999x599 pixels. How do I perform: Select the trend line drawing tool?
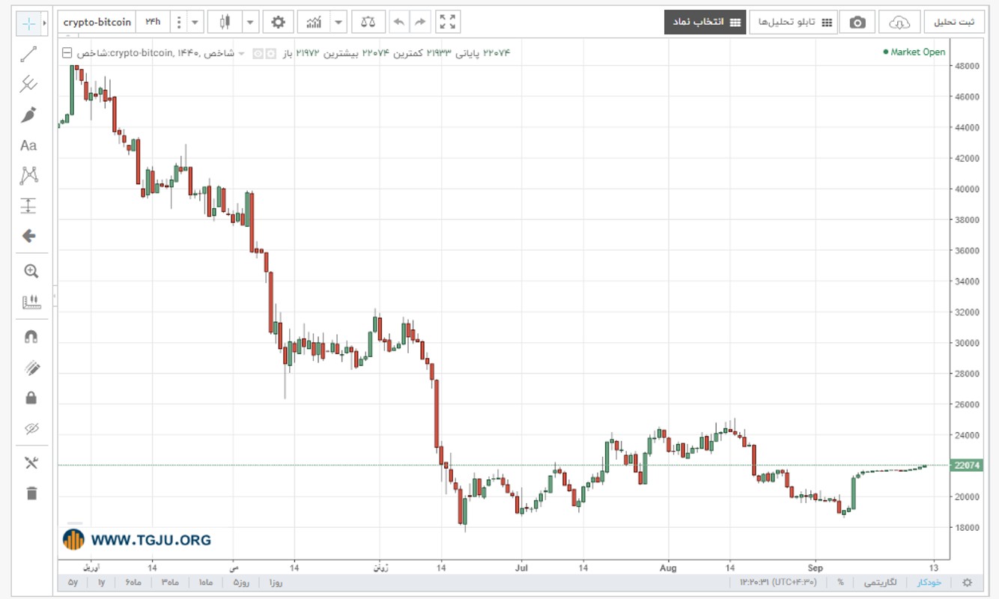pyautogui.click(x=28, y=54)
